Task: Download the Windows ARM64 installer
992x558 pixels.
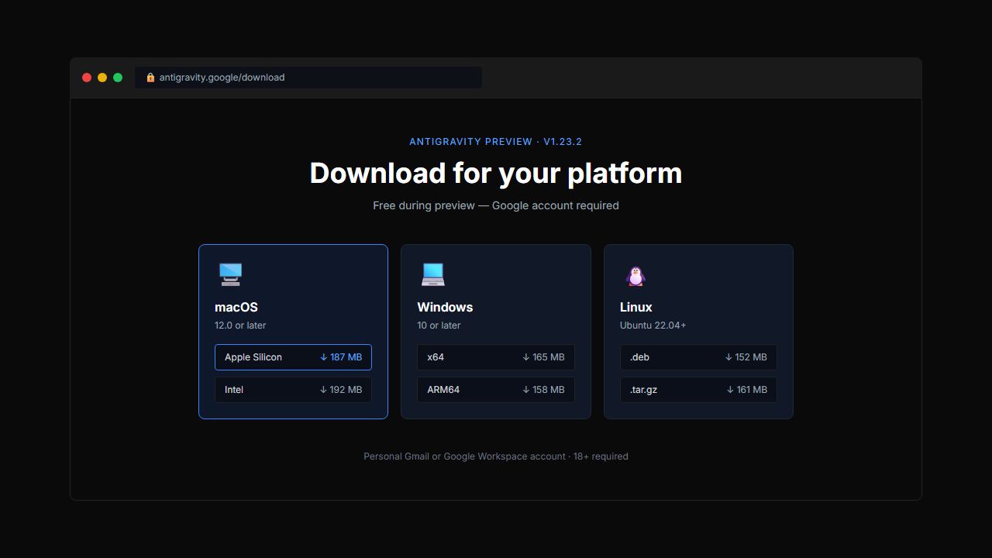Action: tap(496, 390)
